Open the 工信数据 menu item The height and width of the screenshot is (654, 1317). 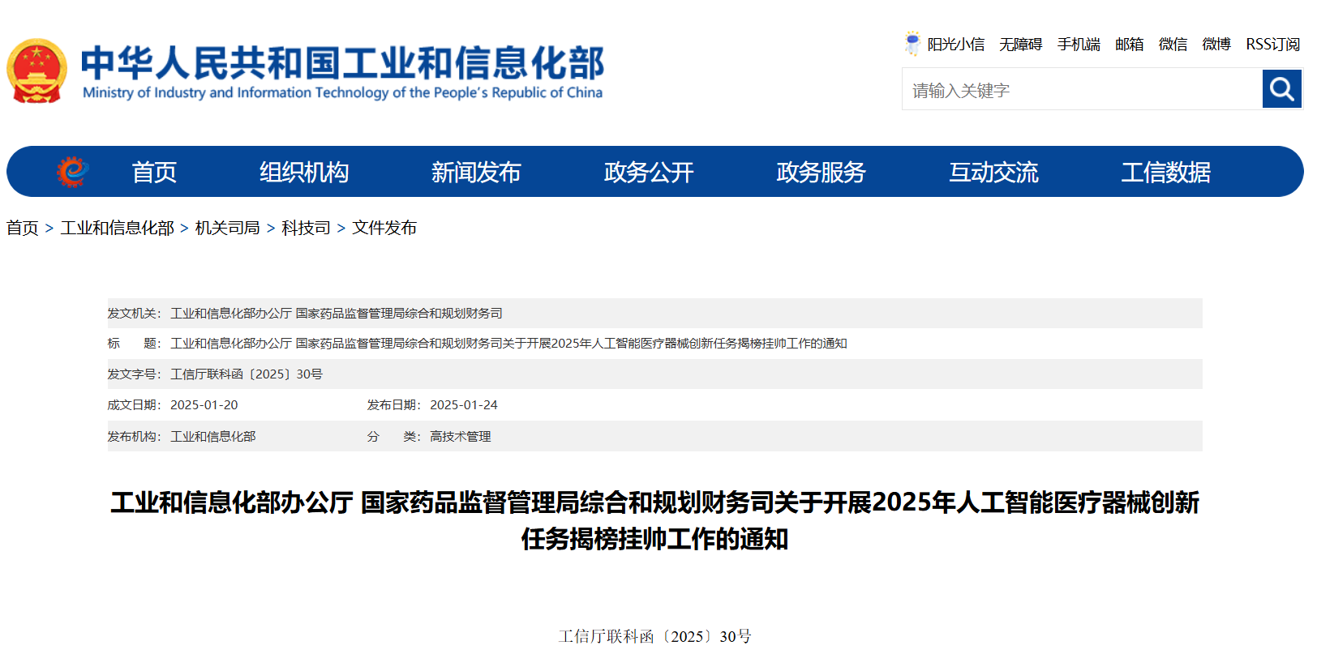1165,172
